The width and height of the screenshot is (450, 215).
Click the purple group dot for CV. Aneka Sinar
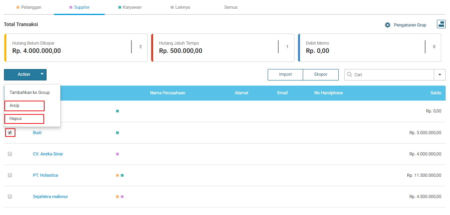click(x=117, y=154)
